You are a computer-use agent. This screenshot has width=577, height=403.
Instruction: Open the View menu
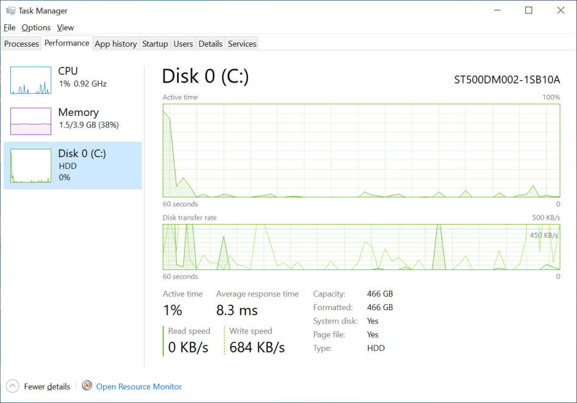pyautogui.click(x=65, y=27)
